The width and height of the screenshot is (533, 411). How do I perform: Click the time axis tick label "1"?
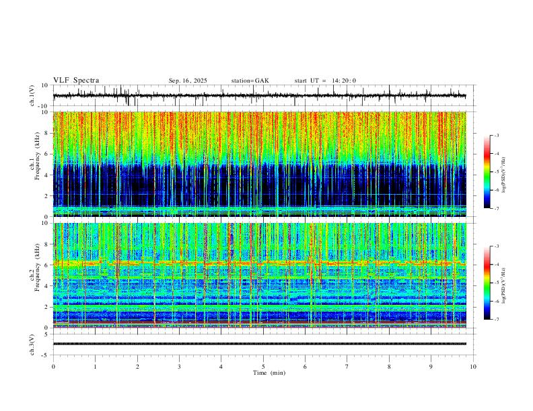95,367
